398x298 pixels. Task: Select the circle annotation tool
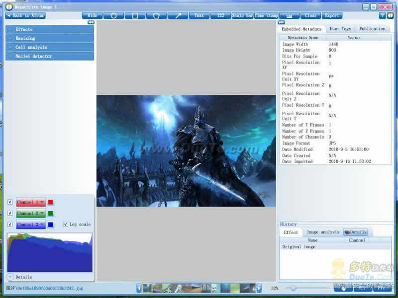point(114,15)
